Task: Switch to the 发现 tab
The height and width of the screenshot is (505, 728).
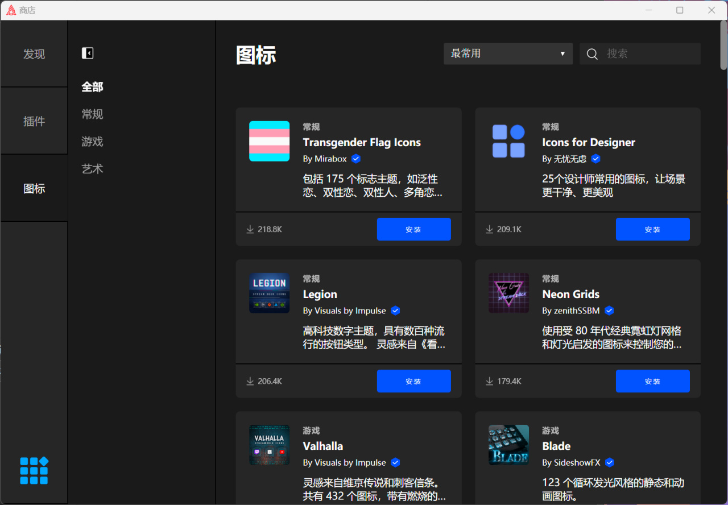Action: tap(34, 54)
